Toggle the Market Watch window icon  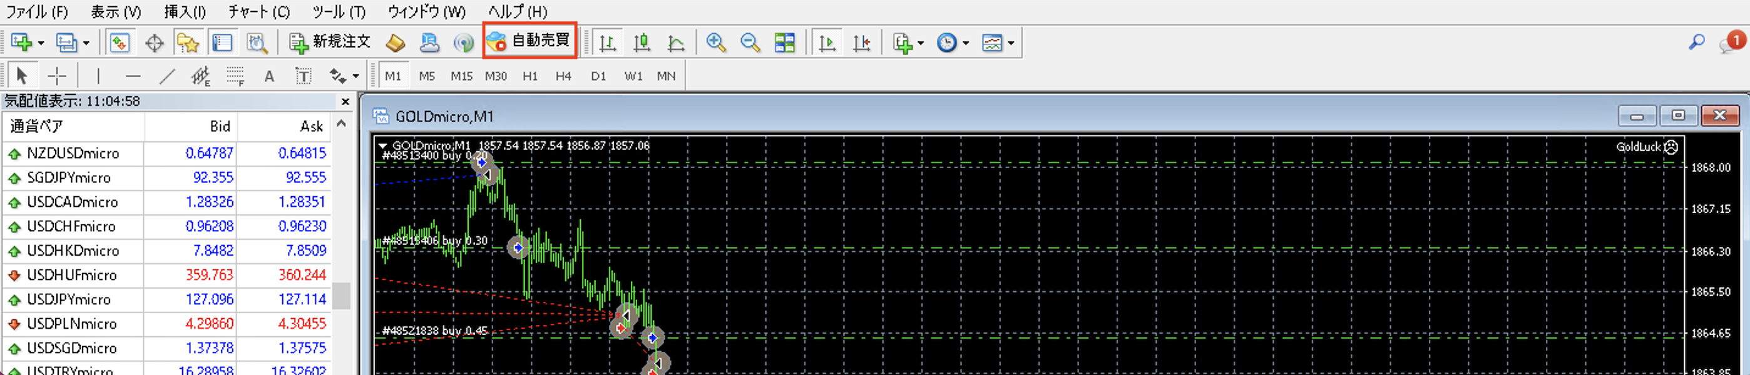pyautogui.click(x=120, y=42)
